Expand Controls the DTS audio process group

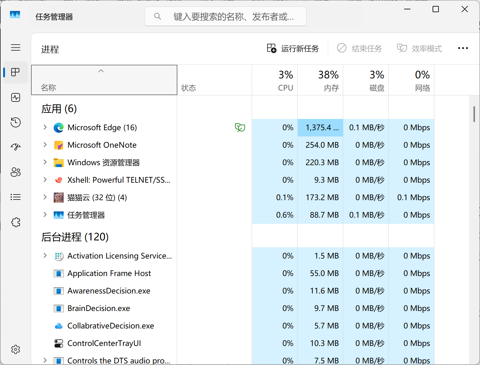coord(45,360)
